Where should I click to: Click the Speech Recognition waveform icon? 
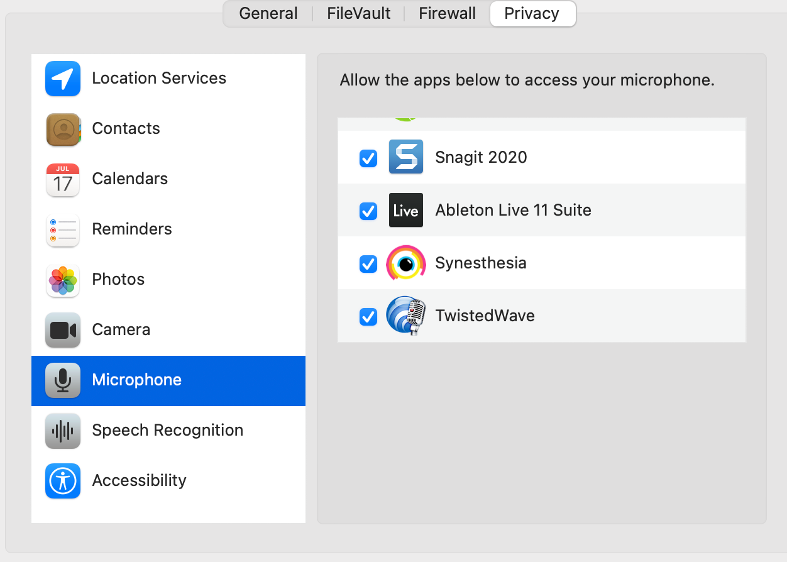click(63, 431)
